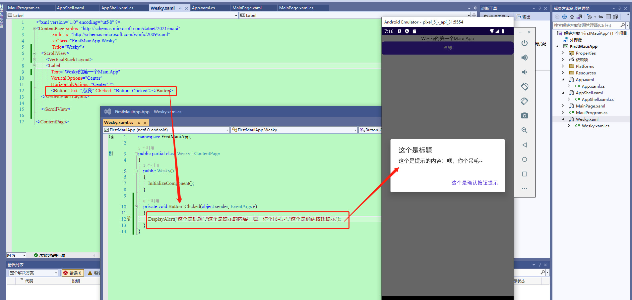Switch to MainPage.xaml.cs tab
Viewport: 632px width, 300px height.
(296, 8)
